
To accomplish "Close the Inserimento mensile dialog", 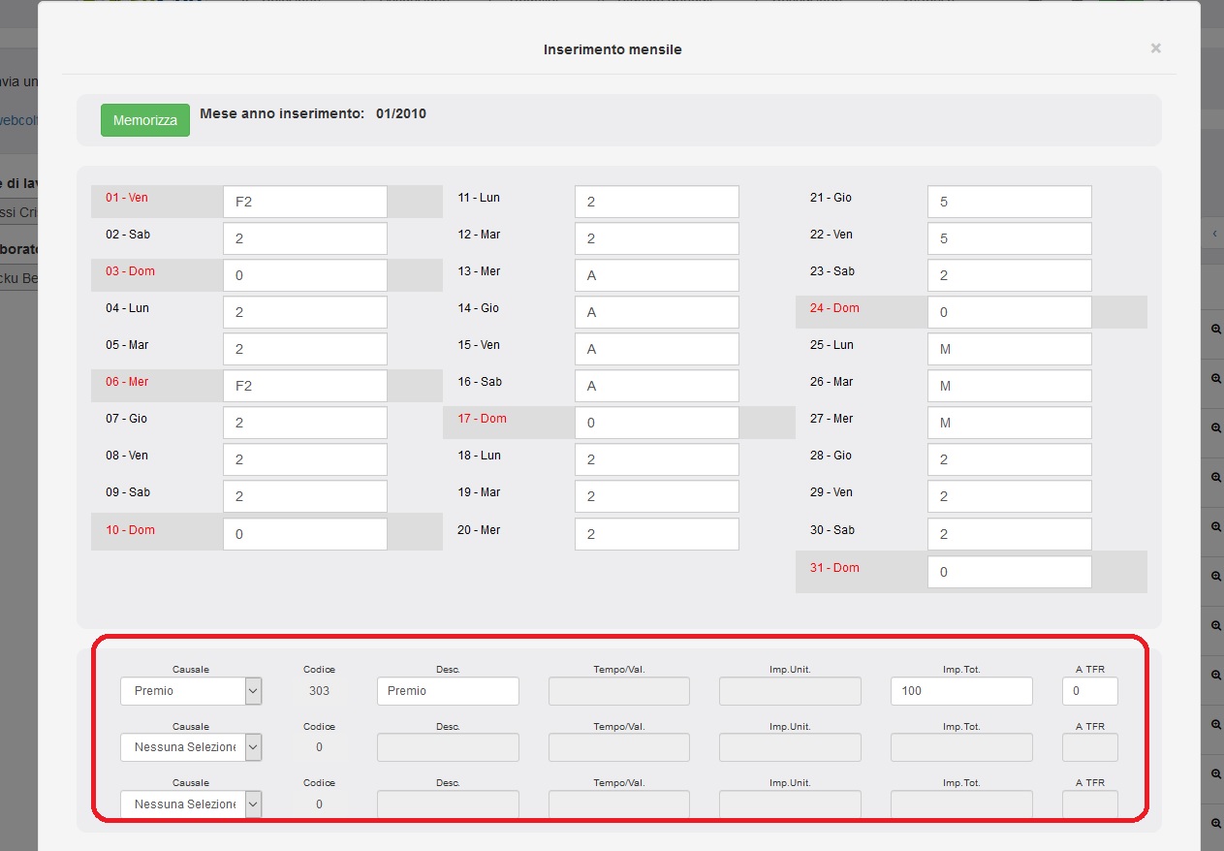I will coord(1155,48).
